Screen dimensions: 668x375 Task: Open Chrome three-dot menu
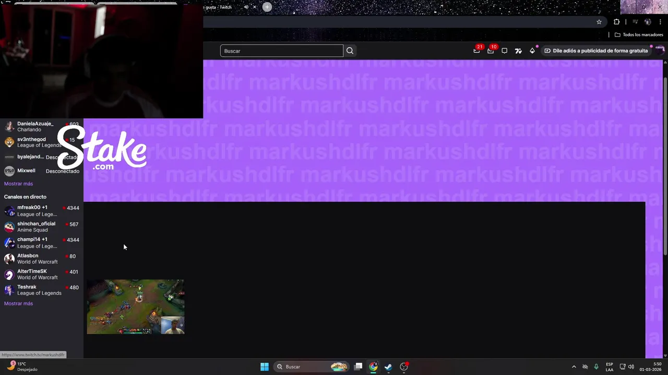click(x=661, y=22)
